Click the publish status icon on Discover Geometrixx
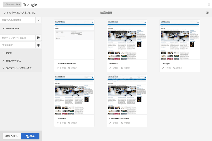Viewport: 212px width, 141px height. [x=69, y=68]
